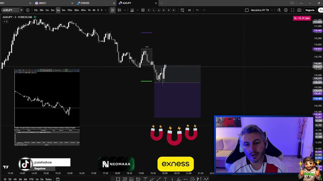
Task: Set date range to 5D
Action: tap(10, 179)
